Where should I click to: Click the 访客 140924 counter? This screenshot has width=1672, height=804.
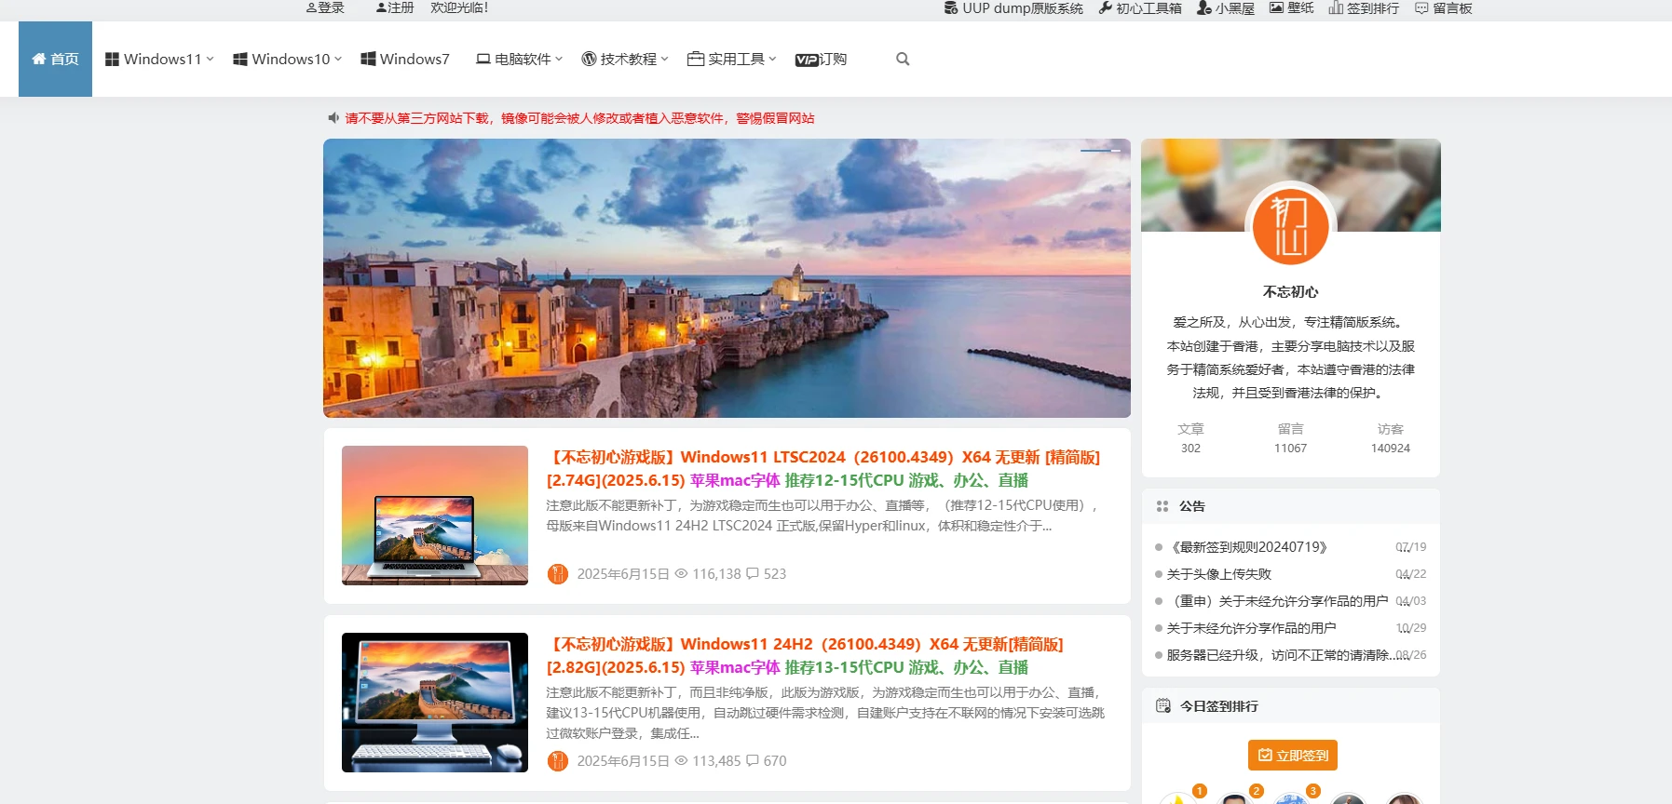[1390, 438]
